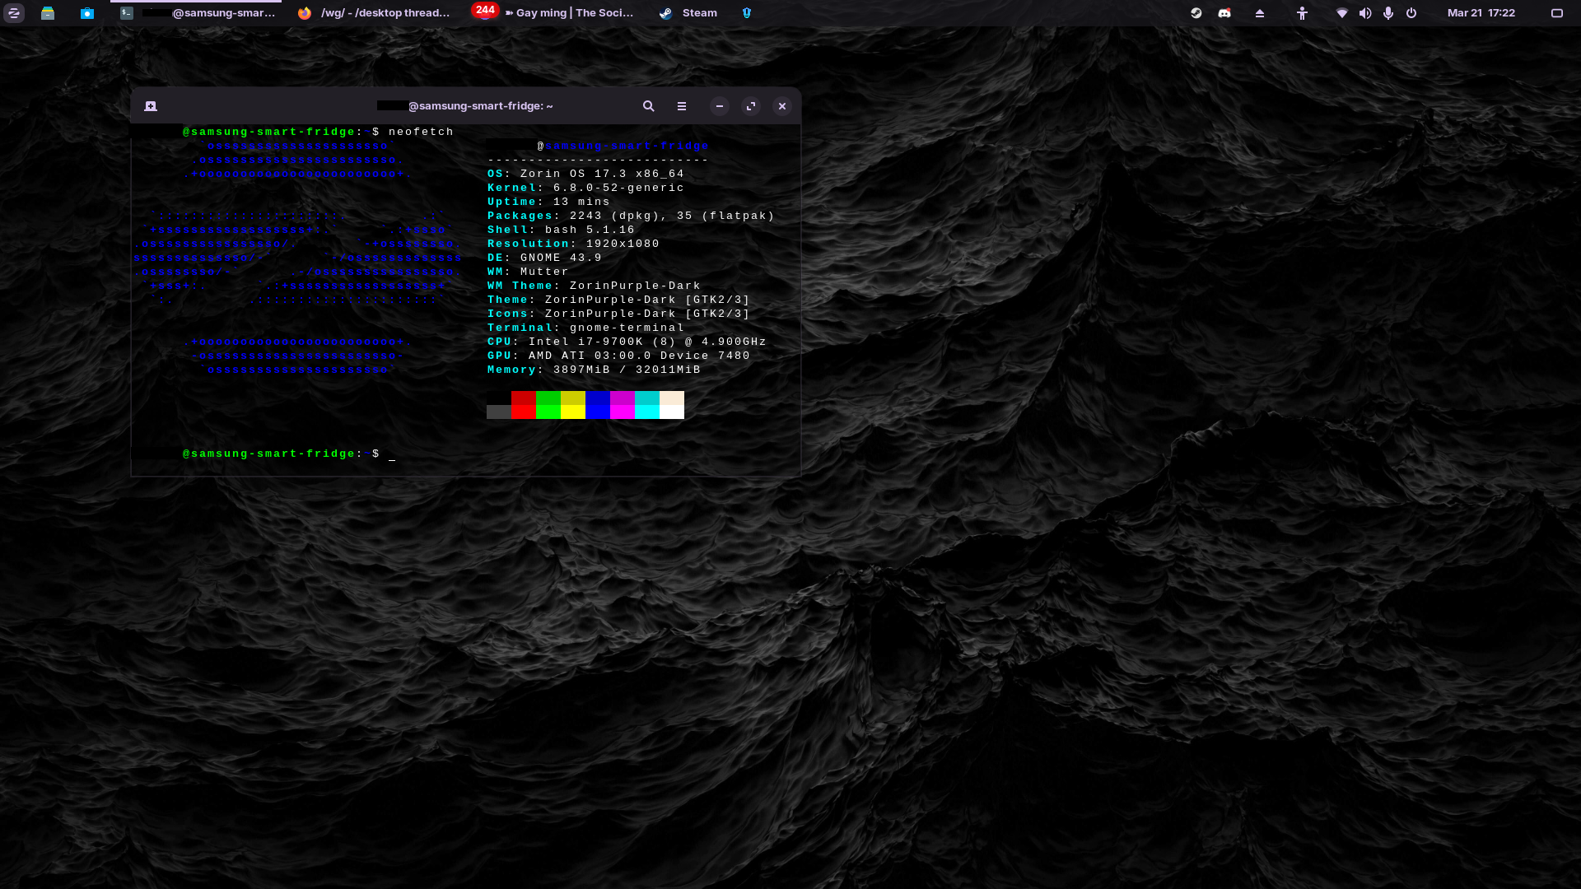The width and height of the screenshot is (1581, 889).
Task: Click the volume speaker icon
Action: [x=1365, y=13]
